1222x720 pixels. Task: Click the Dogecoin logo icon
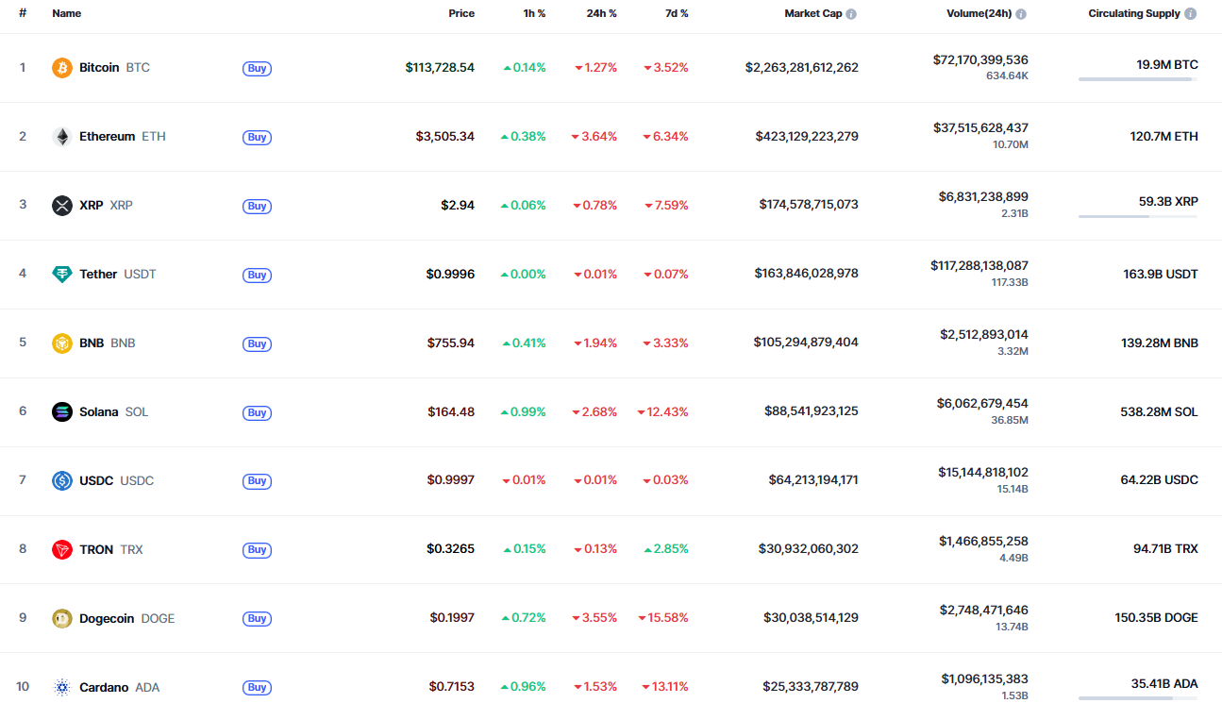coord(62,619)
